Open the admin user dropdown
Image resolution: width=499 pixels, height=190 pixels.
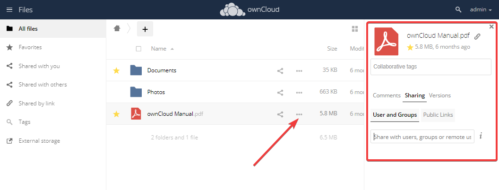coord(481,9)
